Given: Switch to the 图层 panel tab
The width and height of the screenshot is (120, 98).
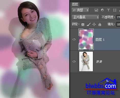Looking at the screenshot, I should [x=75, y=4].
